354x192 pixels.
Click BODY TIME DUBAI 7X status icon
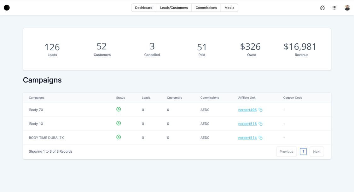coord(119,137)
